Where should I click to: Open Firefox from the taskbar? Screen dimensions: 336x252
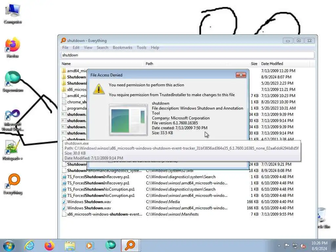[x=49, y=245]
